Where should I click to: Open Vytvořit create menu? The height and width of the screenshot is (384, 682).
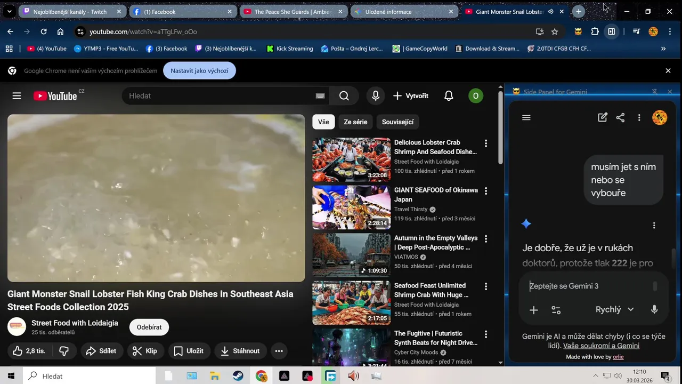pyautogui.click(x=411, y=96)
